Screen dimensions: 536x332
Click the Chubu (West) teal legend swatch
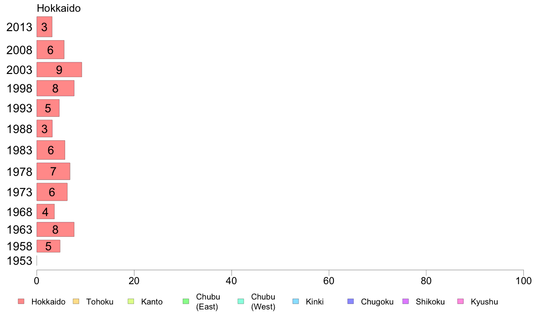[240, 301]
